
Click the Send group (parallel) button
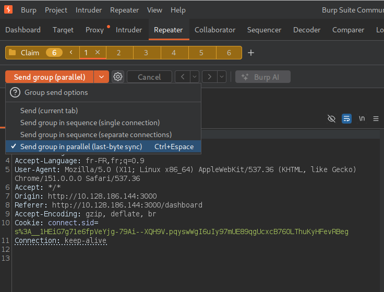50,77
